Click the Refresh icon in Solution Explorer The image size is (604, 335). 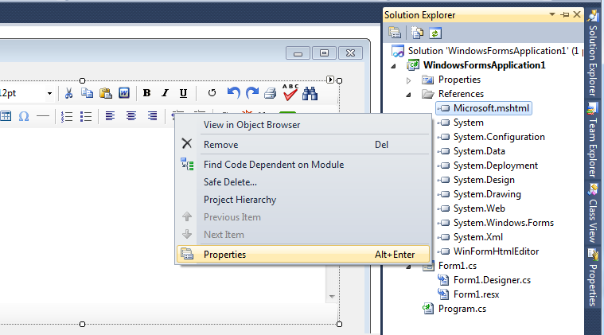pos(435,33)
